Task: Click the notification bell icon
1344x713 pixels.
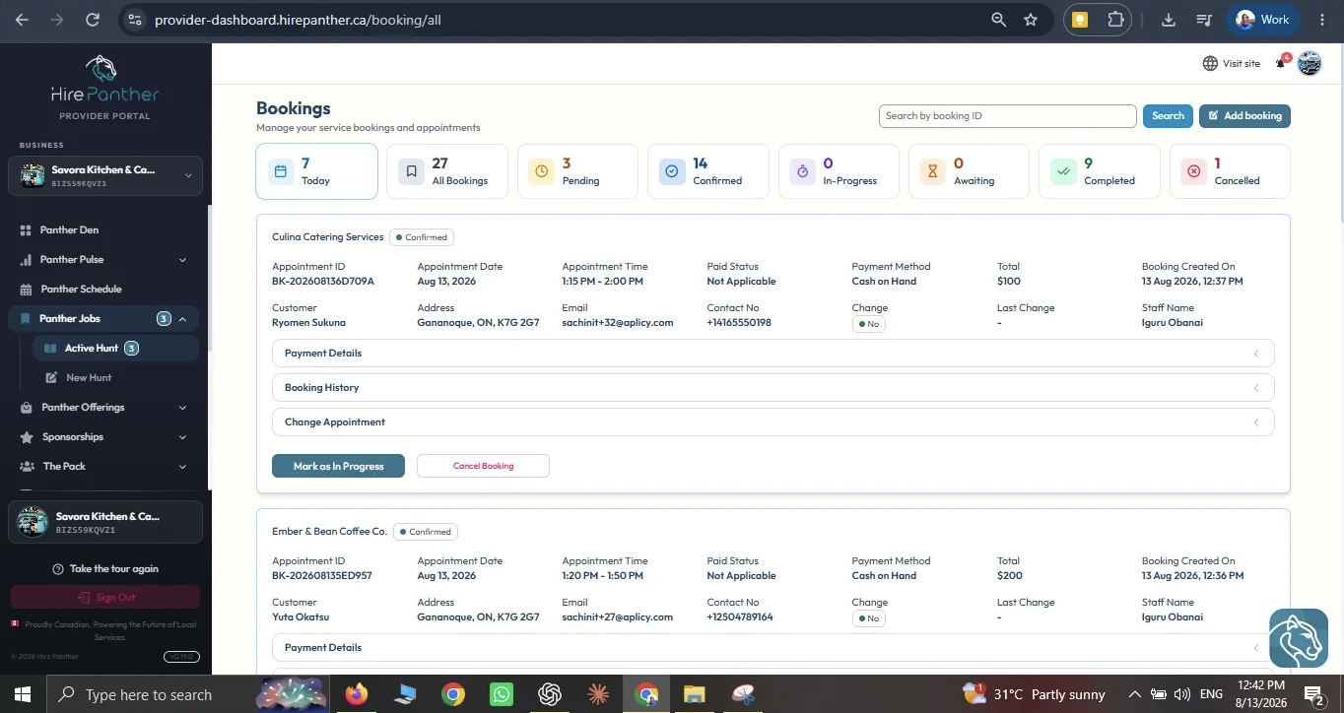Action: tap(1280, 63)
